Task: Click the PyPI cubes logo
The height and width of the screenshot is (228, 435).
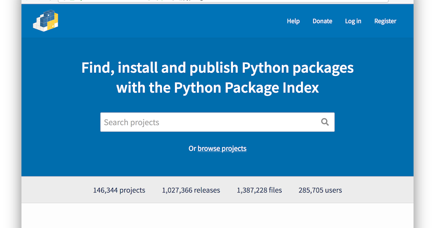Action: [x=46, y=21]
